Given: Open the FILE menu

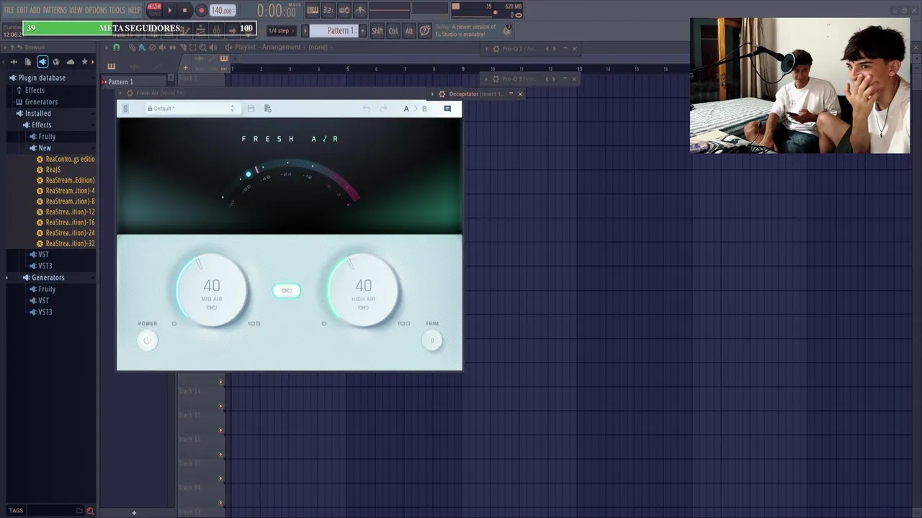Looking at the screenshot, I should [x=9, y=10].
